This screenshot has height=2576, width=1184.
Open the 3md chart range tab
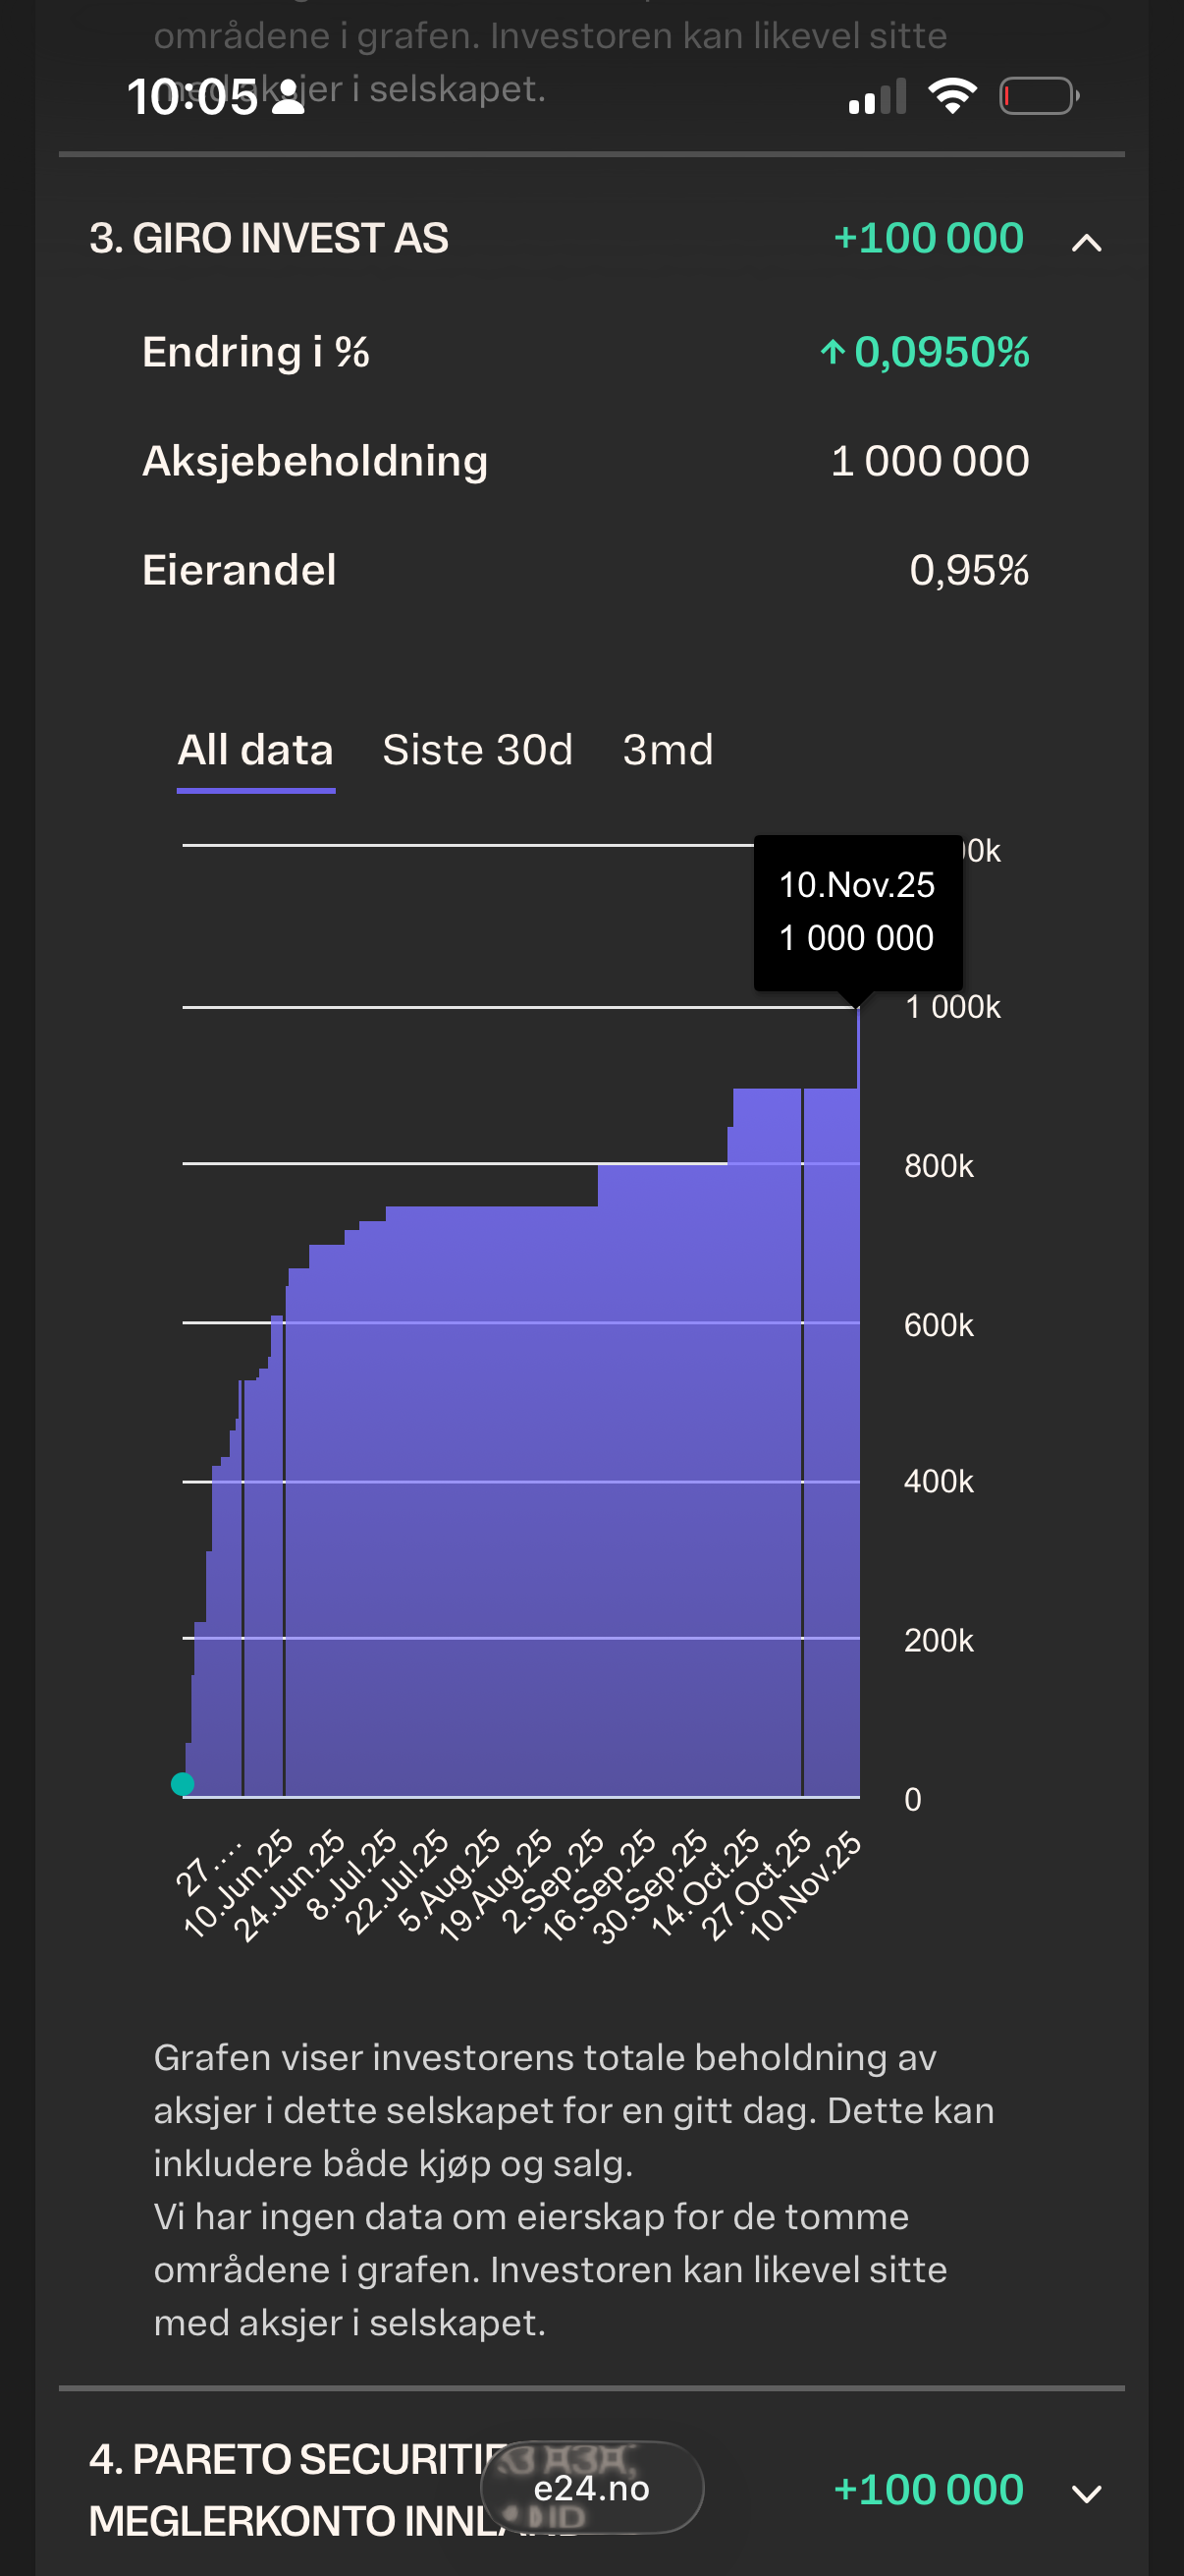[x=668, y=751]
